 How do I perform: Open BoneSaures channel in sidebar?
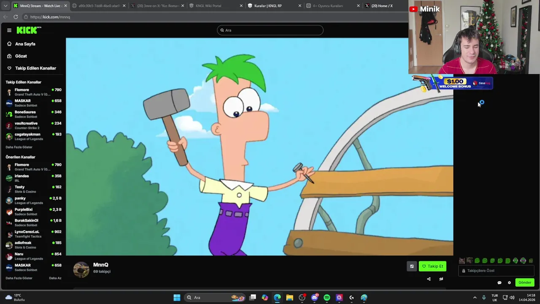click(x=34, y=114)
